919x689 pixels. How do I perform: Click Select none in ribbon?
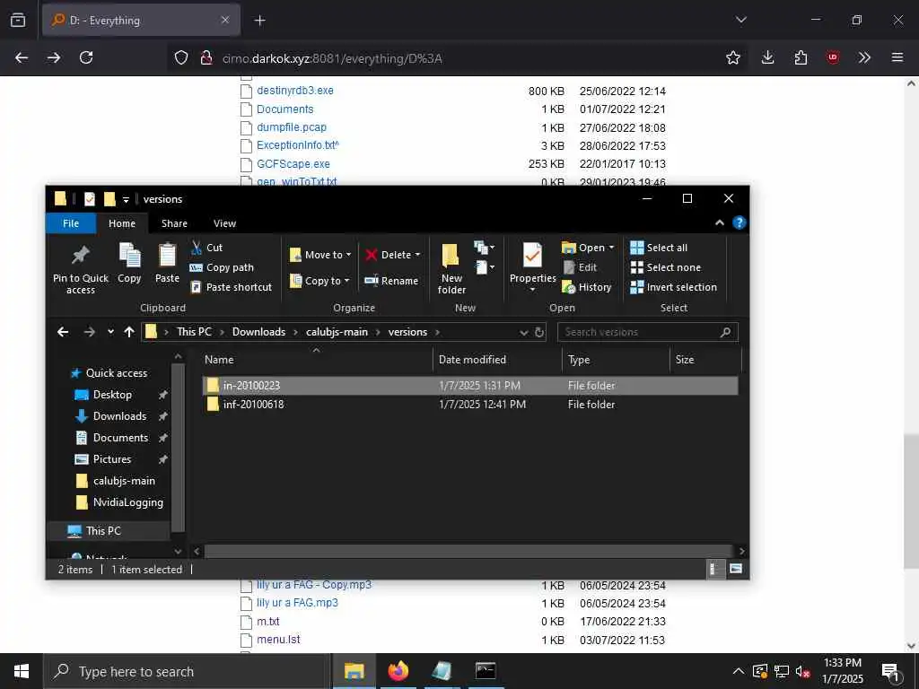pos(665,267)
